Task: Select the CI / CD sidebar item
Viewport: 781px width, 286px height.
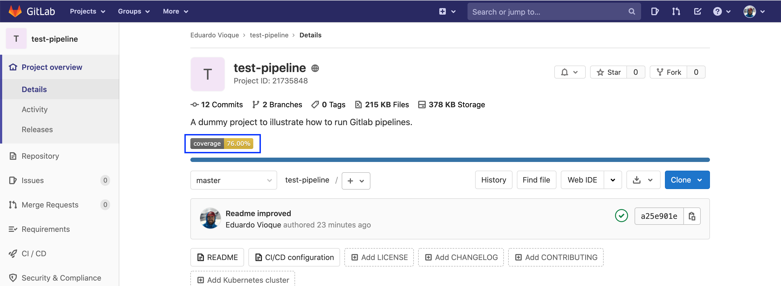Action: [x=33, y=253]
